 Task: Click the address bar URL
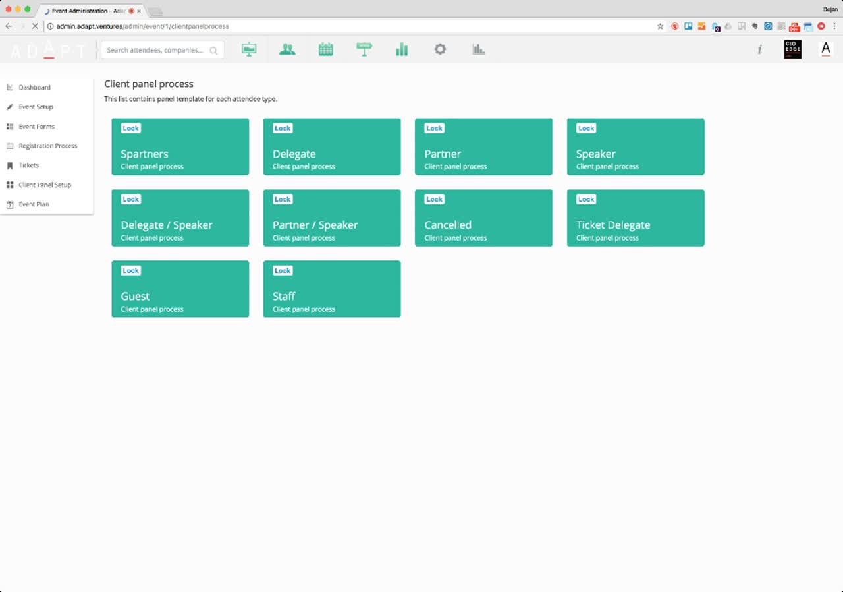pos(143,26)
